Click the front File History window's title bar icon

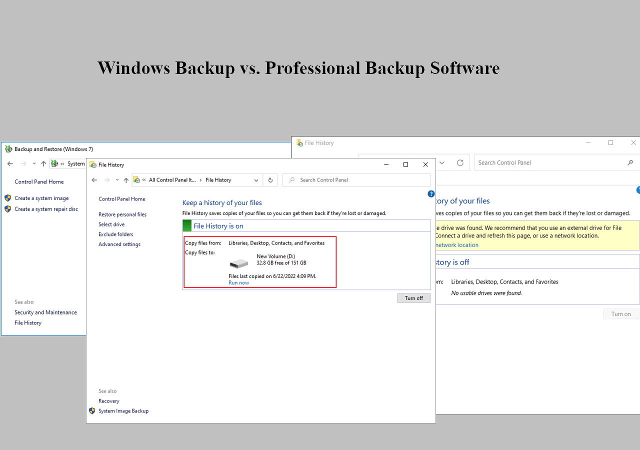(x=92, y=164)
